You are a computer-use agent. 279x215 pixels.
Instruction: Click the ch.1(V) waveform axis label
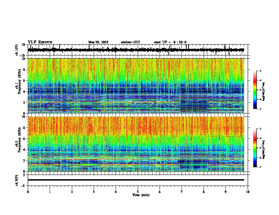click(x=17, y=50)
